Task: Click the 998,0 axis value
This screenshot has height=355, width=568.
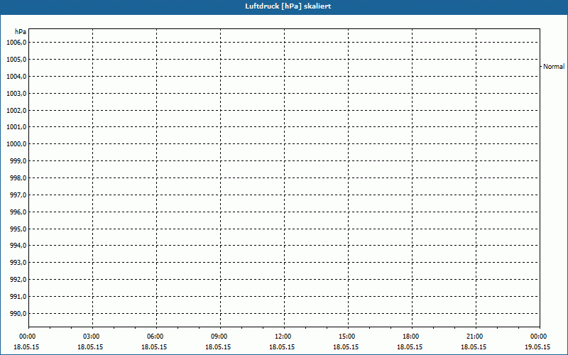Action: (18, 178)
